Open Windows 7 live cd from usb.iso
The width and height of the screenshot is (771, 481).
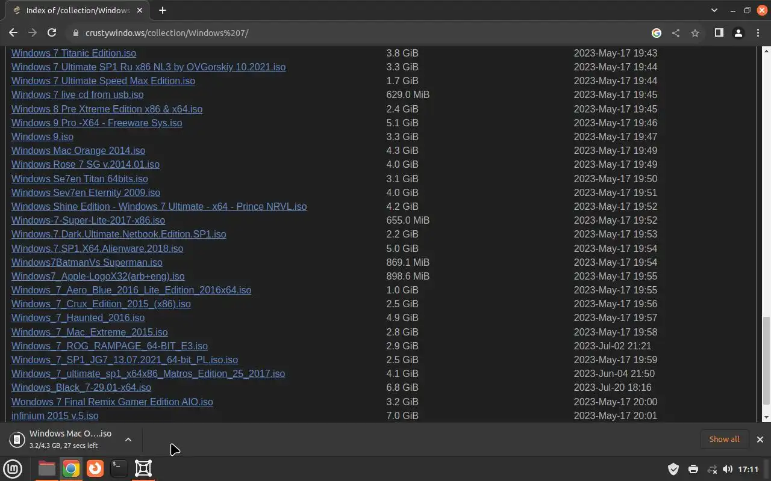(77, 94)
